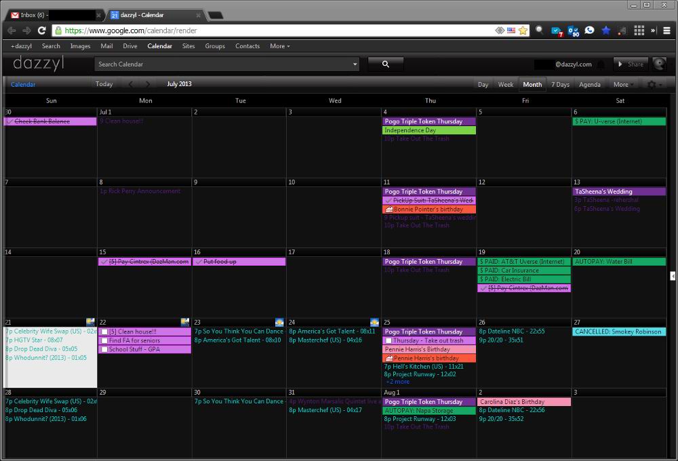Bookmark the page with the yellow star
Screen dimensions: 678x461
pos(523,31)
